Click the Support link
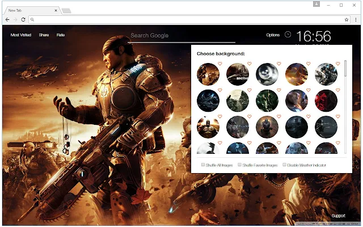363x227 pixels. click(338, 216)
